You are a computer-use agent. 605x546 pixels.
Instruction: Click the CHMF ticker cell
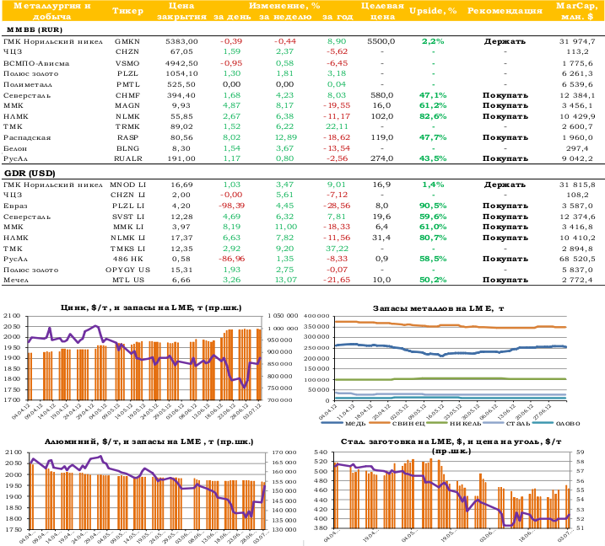pos(127,95)
